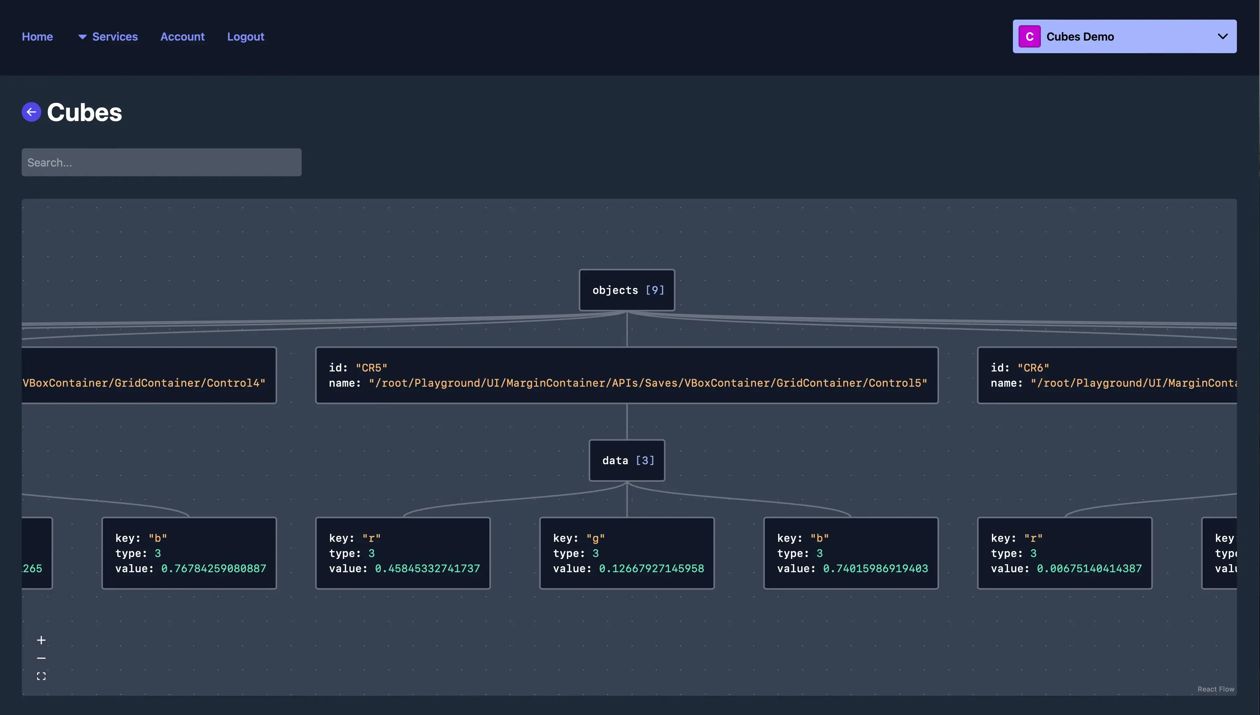This screenshot has width=1260, height=715.
Task: Zoom in with the plus control
Action: pos(41,640)
